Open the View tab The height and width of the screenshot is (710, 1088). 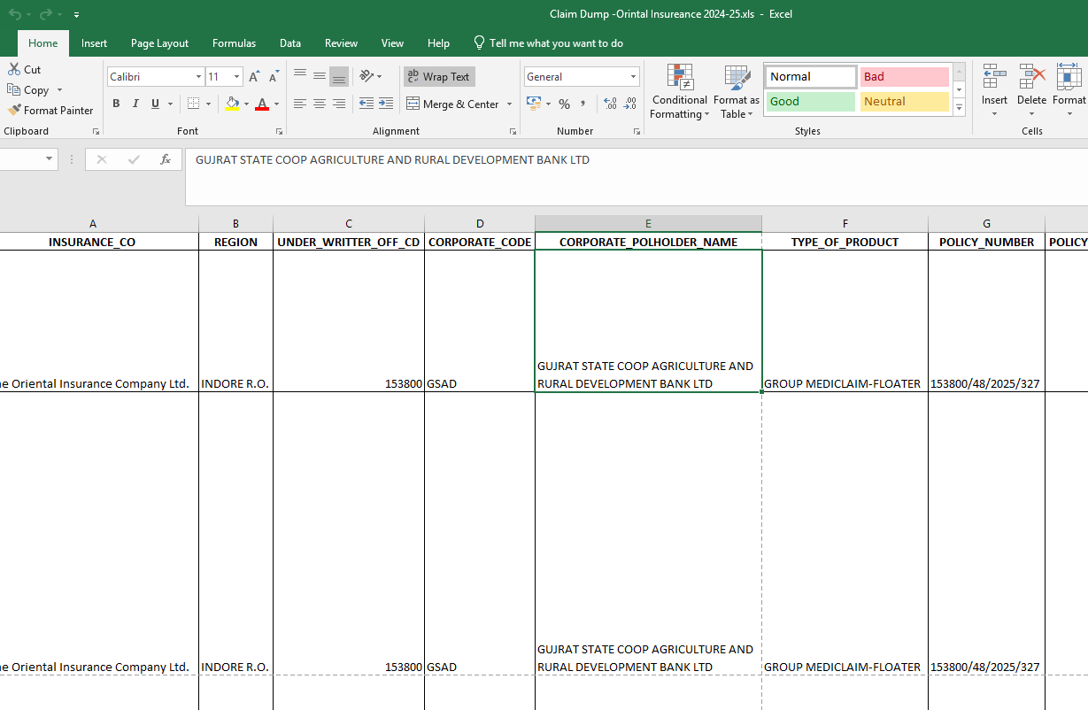[x=392, y=43]
